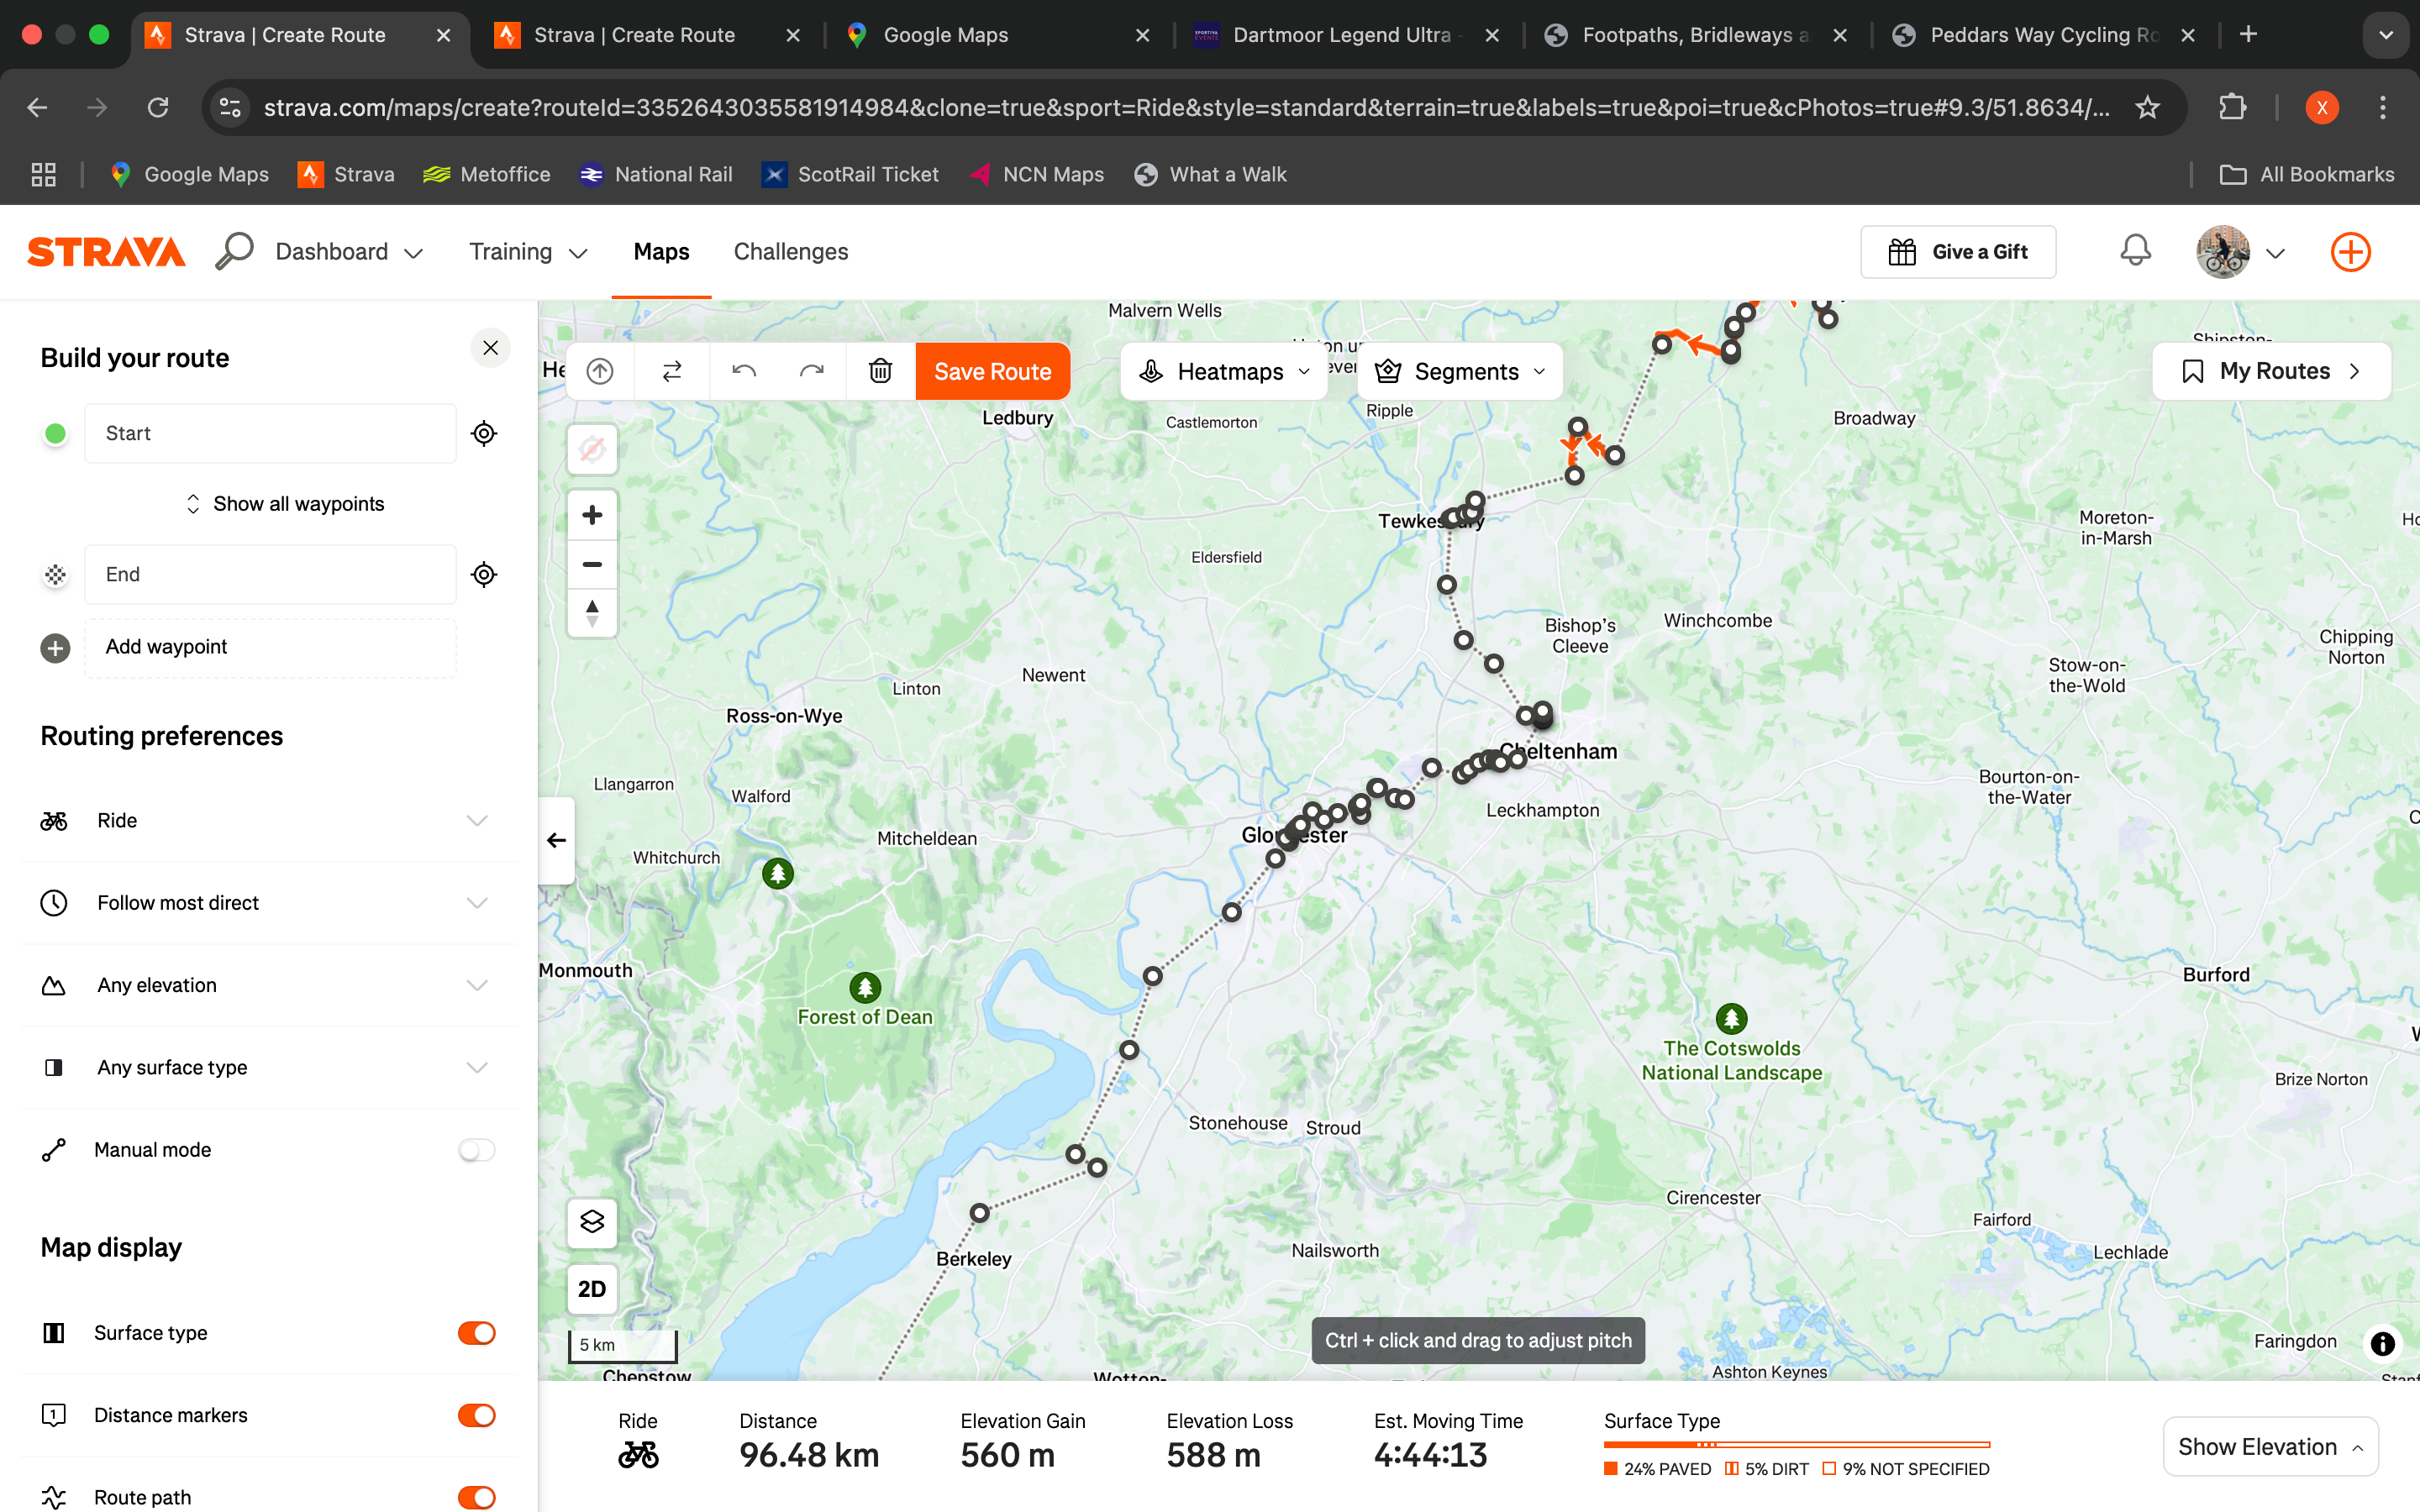Click the Surface Type color bar
The width and height of the screenshot is (2420, 1512).
click(x=1796, y=1444)
